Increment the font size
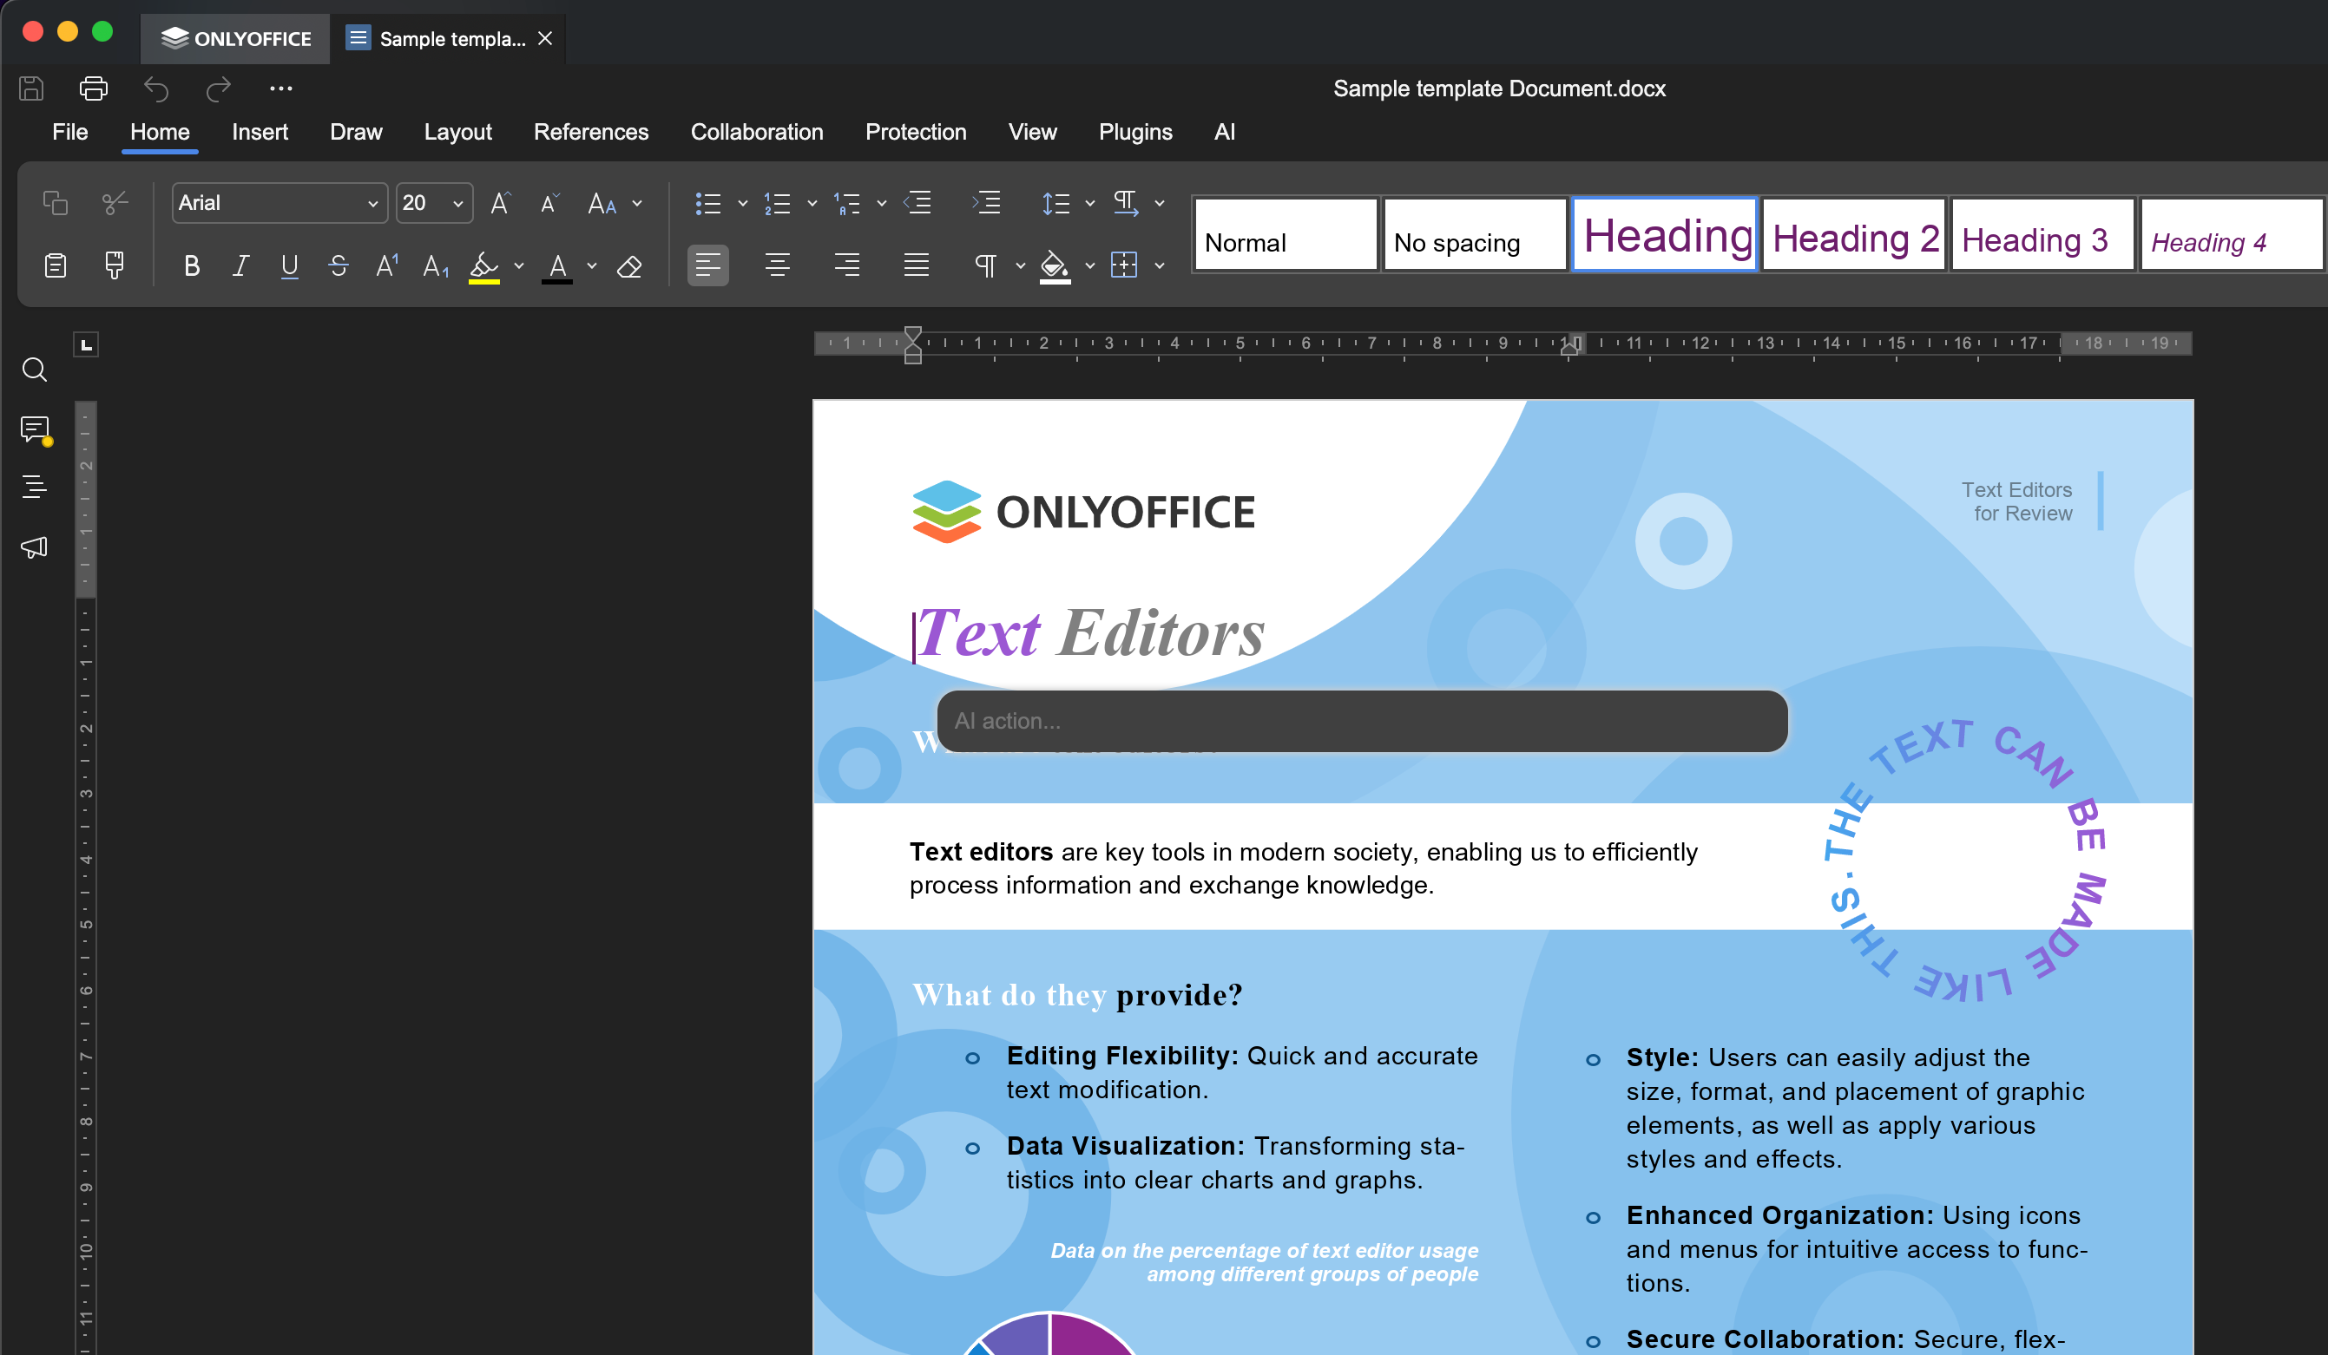The width and height of the screenshot is (2328, 1355). (501, 203)
